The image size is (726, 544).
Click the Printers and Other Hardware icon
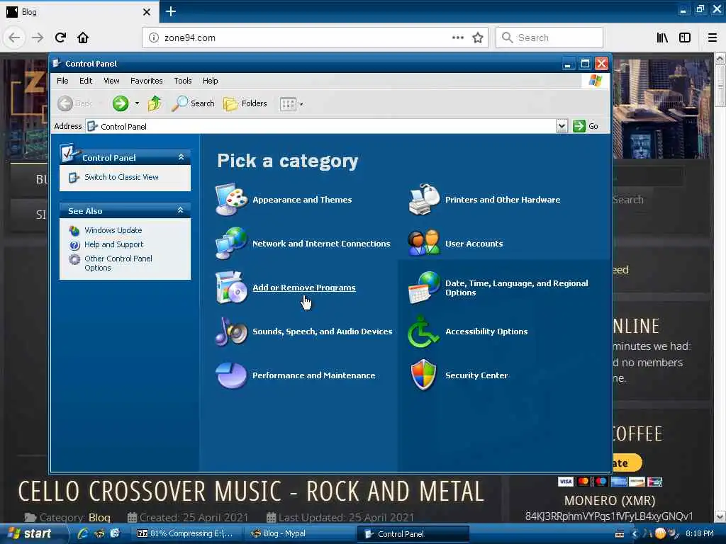[424, 199]
